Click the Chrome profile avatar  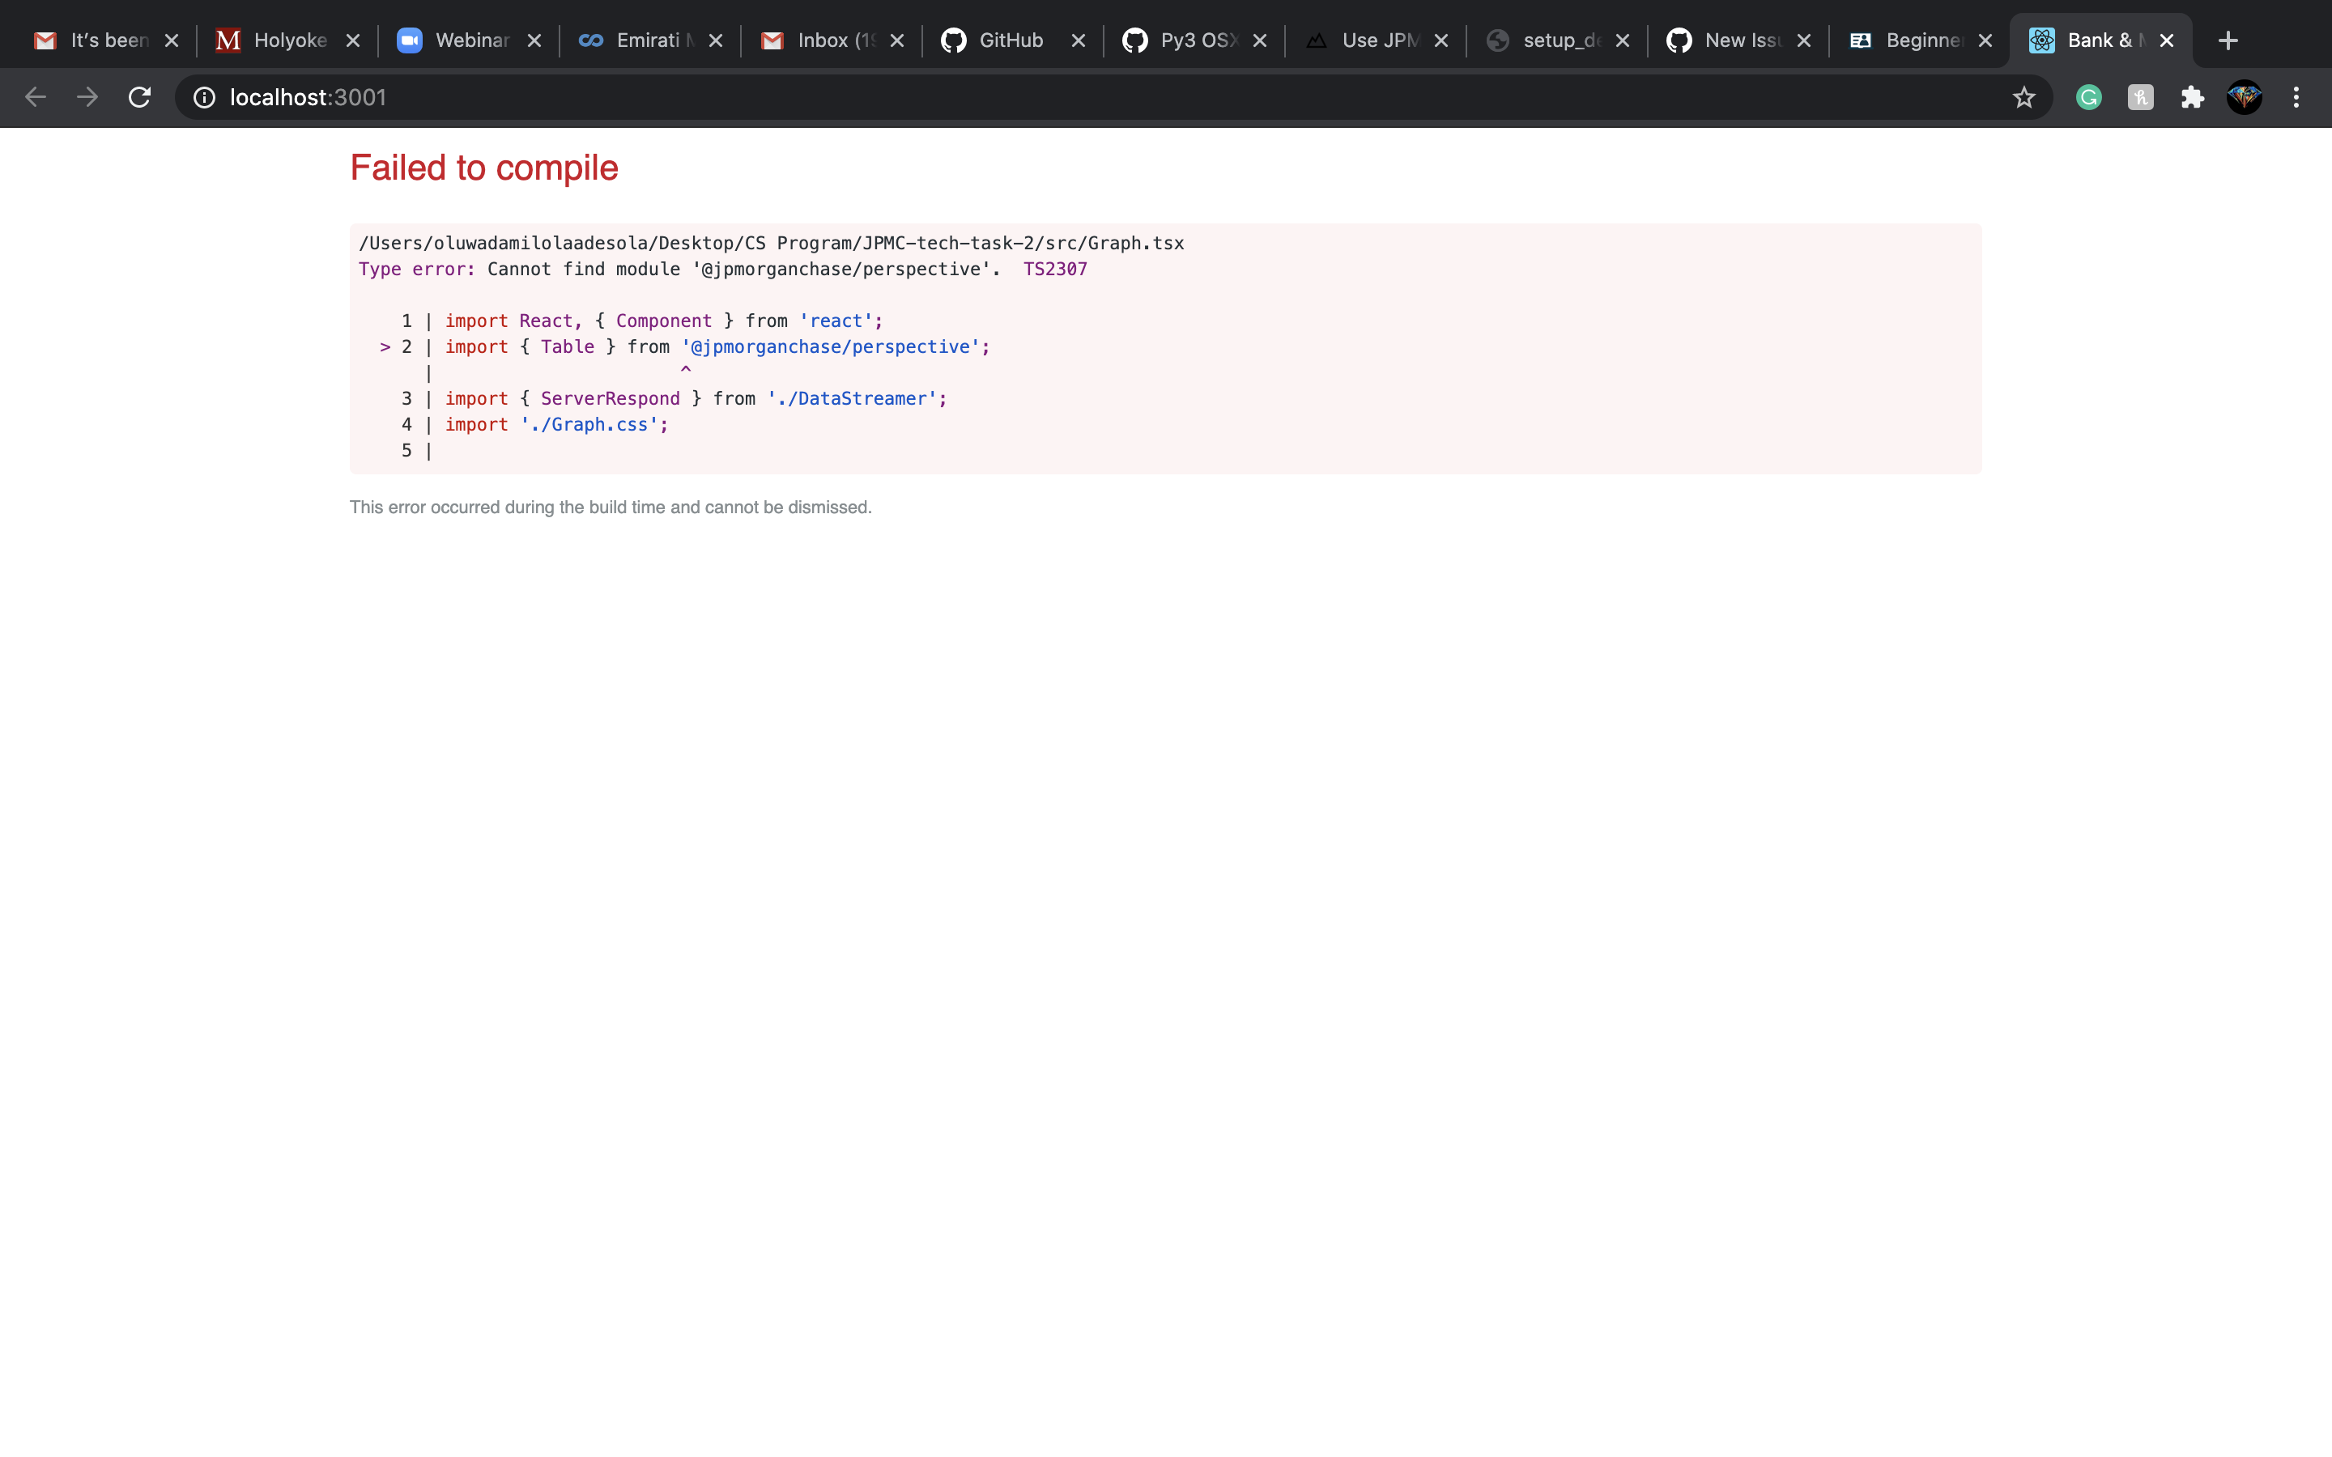click(2245, 97)
